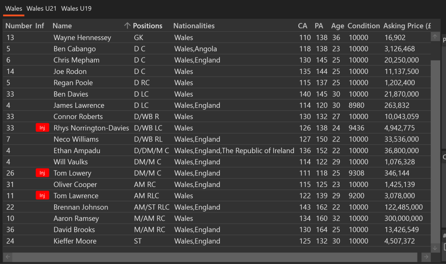Click the vertical scrollbar up arrow
Screen dimensions: 446x264
[435, 37]
